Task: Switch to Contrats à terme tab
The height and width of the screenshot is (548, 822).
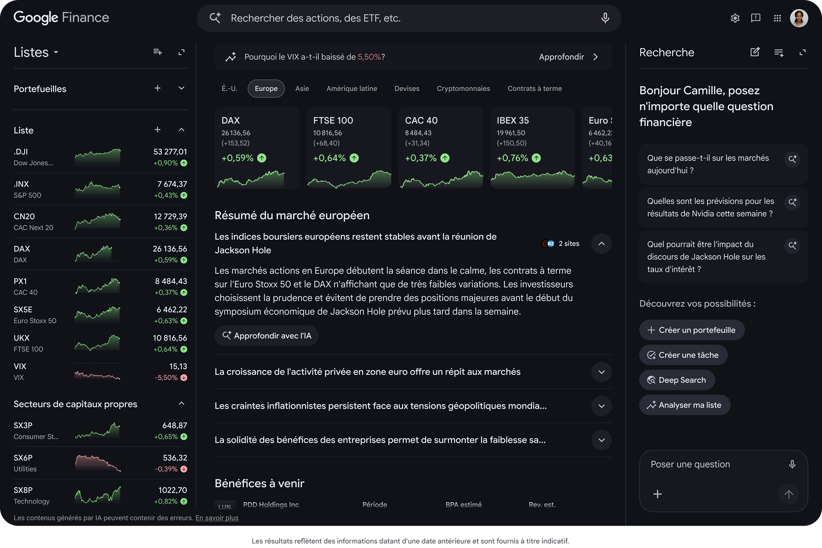Action: point(535,89)
